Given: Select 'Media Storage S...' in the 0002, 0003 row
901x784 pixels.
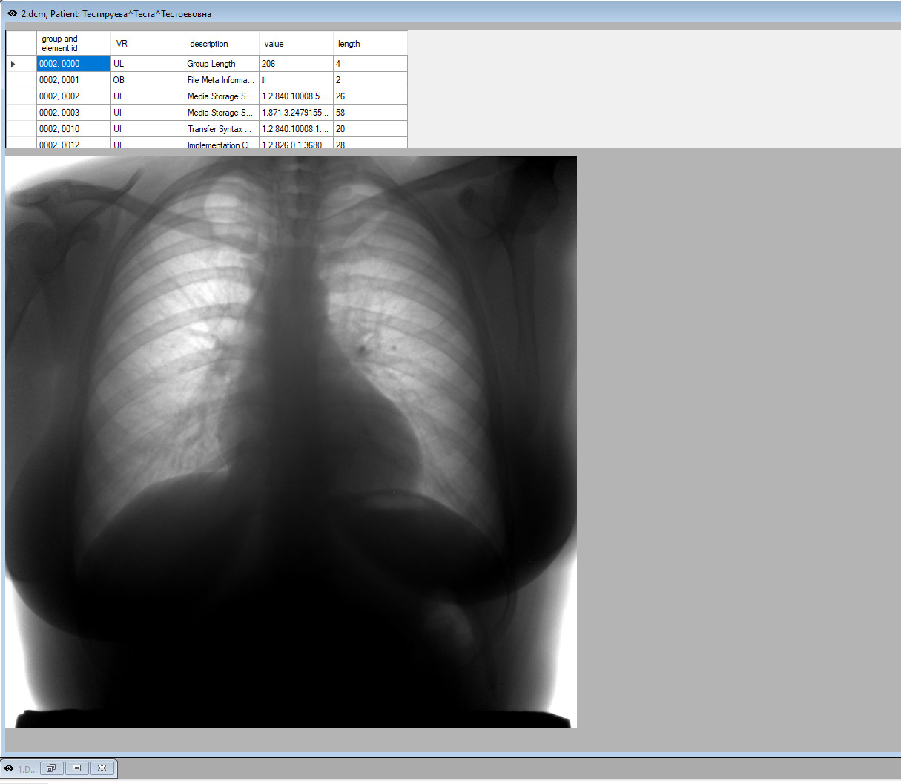Looking at the screenshot, I should point(222,113).
